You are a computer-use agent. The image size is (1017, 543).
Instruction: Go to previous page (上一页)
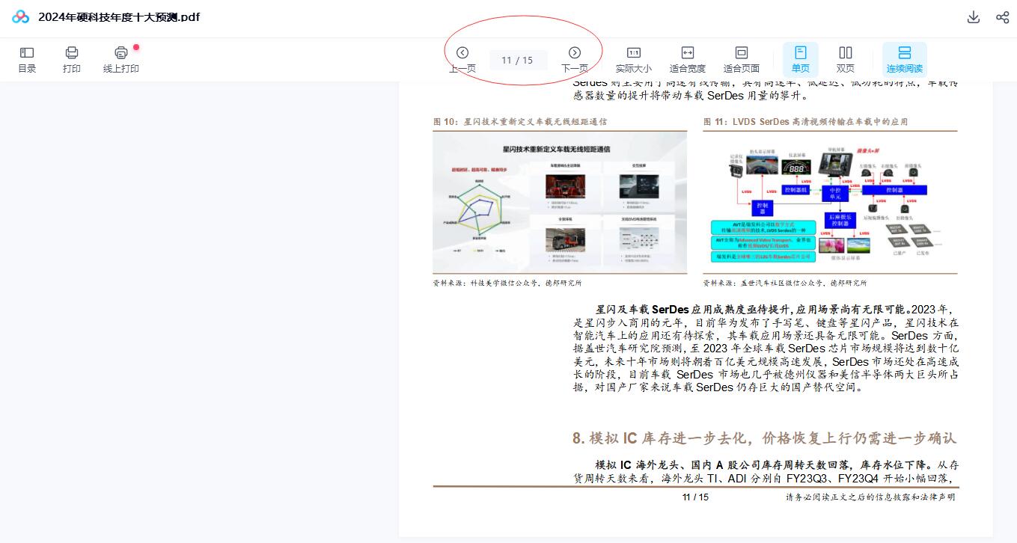pyautogui.click(x=462, y=53)
